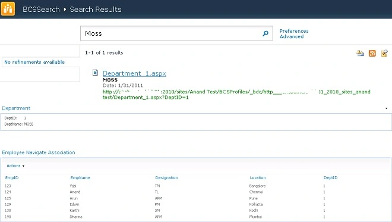Open the Actions dropdown menu
The width and height of the screenshot is (392, 222).
coord(15,165)
